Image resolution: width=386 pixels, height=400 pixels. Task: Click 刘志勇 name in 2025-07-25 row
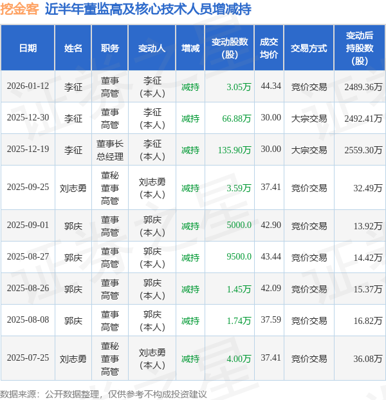[73, 359]
